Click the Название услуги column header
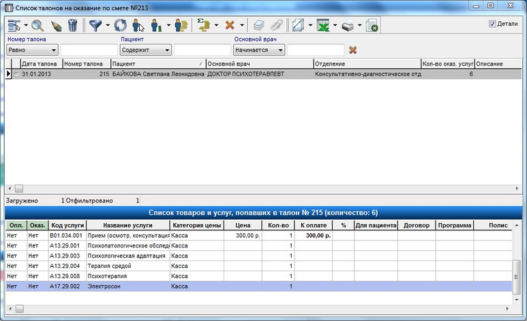Screen dimensions: 527x321 [127, 225]
